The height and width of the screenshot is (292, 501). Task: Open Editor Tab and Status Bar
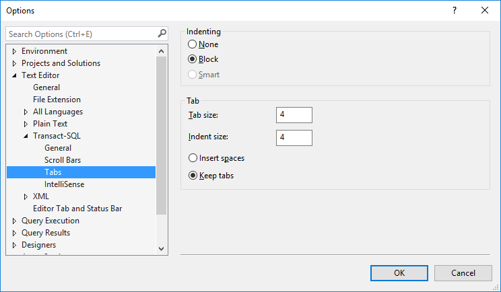point(77,209)
